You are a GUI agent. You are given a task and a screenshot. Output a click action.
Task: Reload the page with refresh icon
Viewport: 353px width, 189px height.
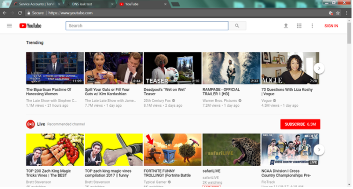point(20,13)
